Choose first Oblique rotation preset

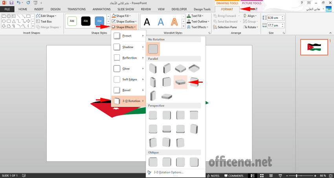[153, 162]
